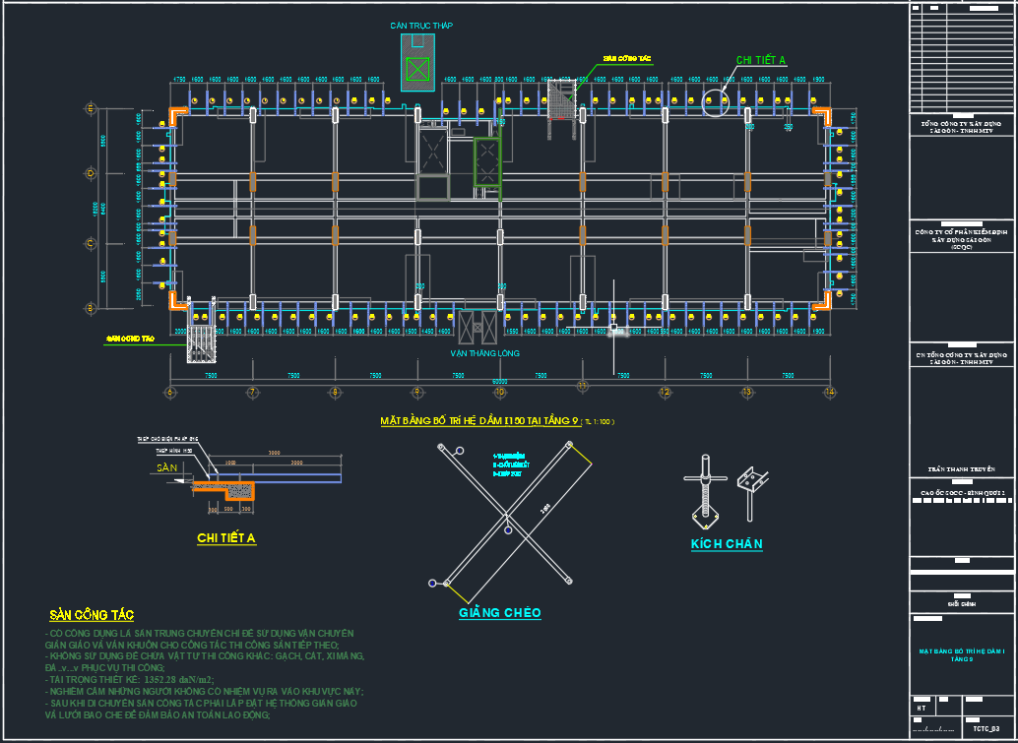This screenshot has width=1018, height=743.
Task: Click sheet number TCTC_03 in the title block
Action: [986, 730]
